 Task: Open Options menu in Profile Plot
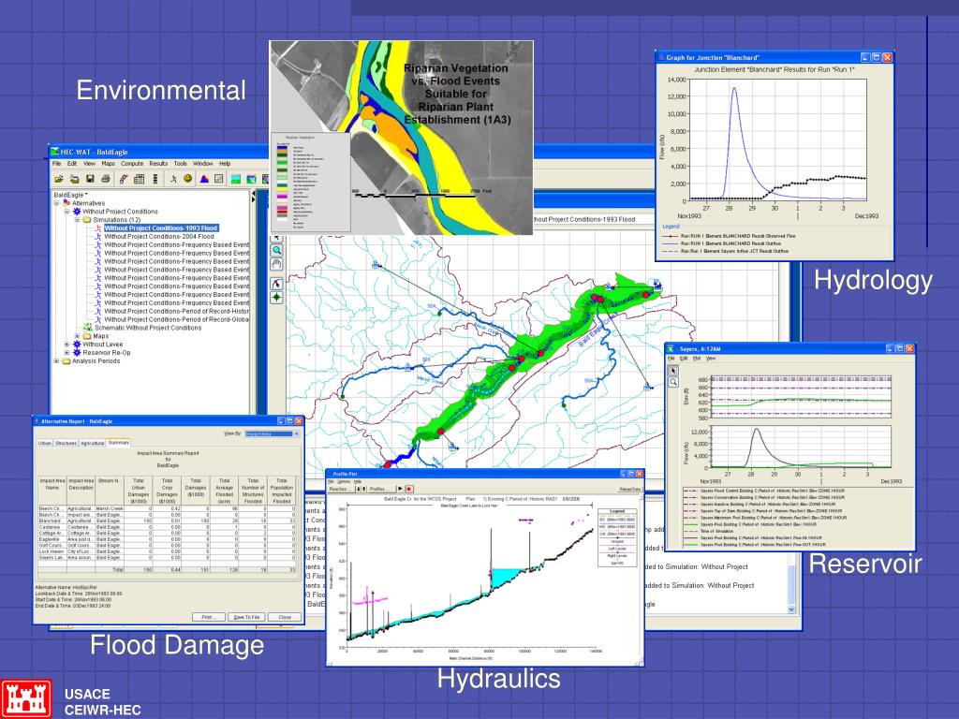point(345,482)
